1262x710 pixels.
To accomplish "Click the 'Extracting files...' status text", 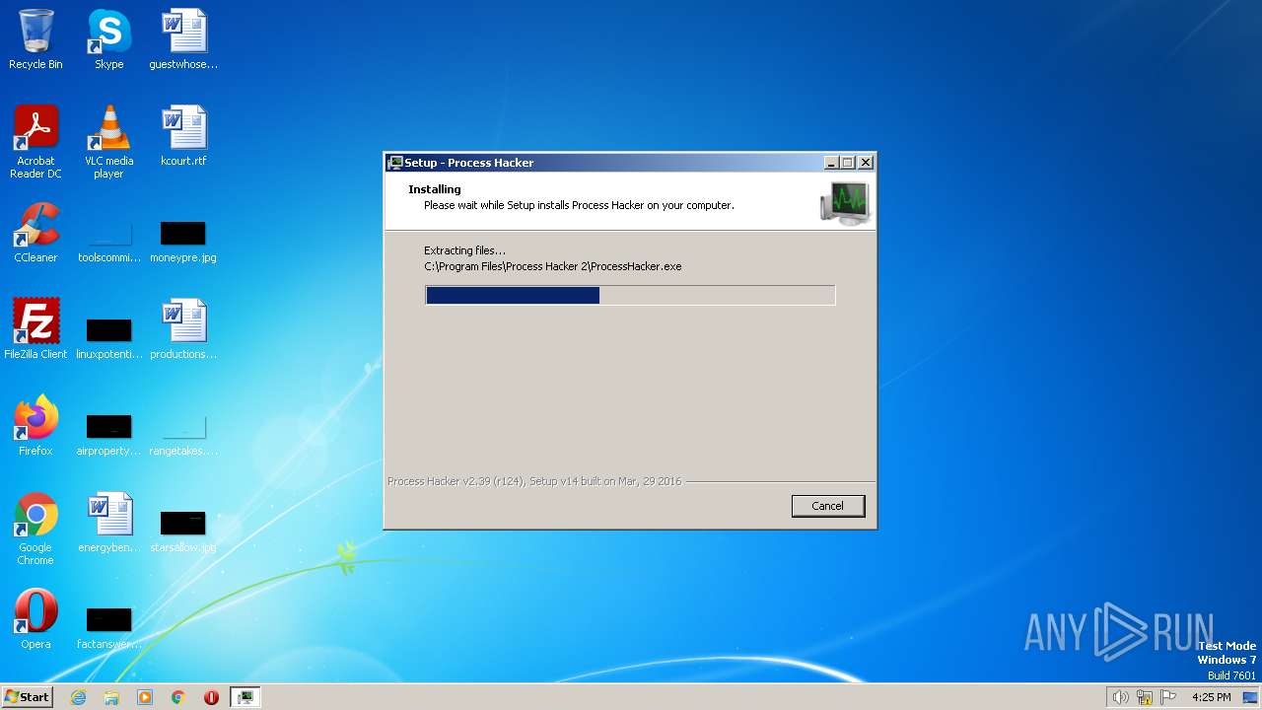I will 464,250.
